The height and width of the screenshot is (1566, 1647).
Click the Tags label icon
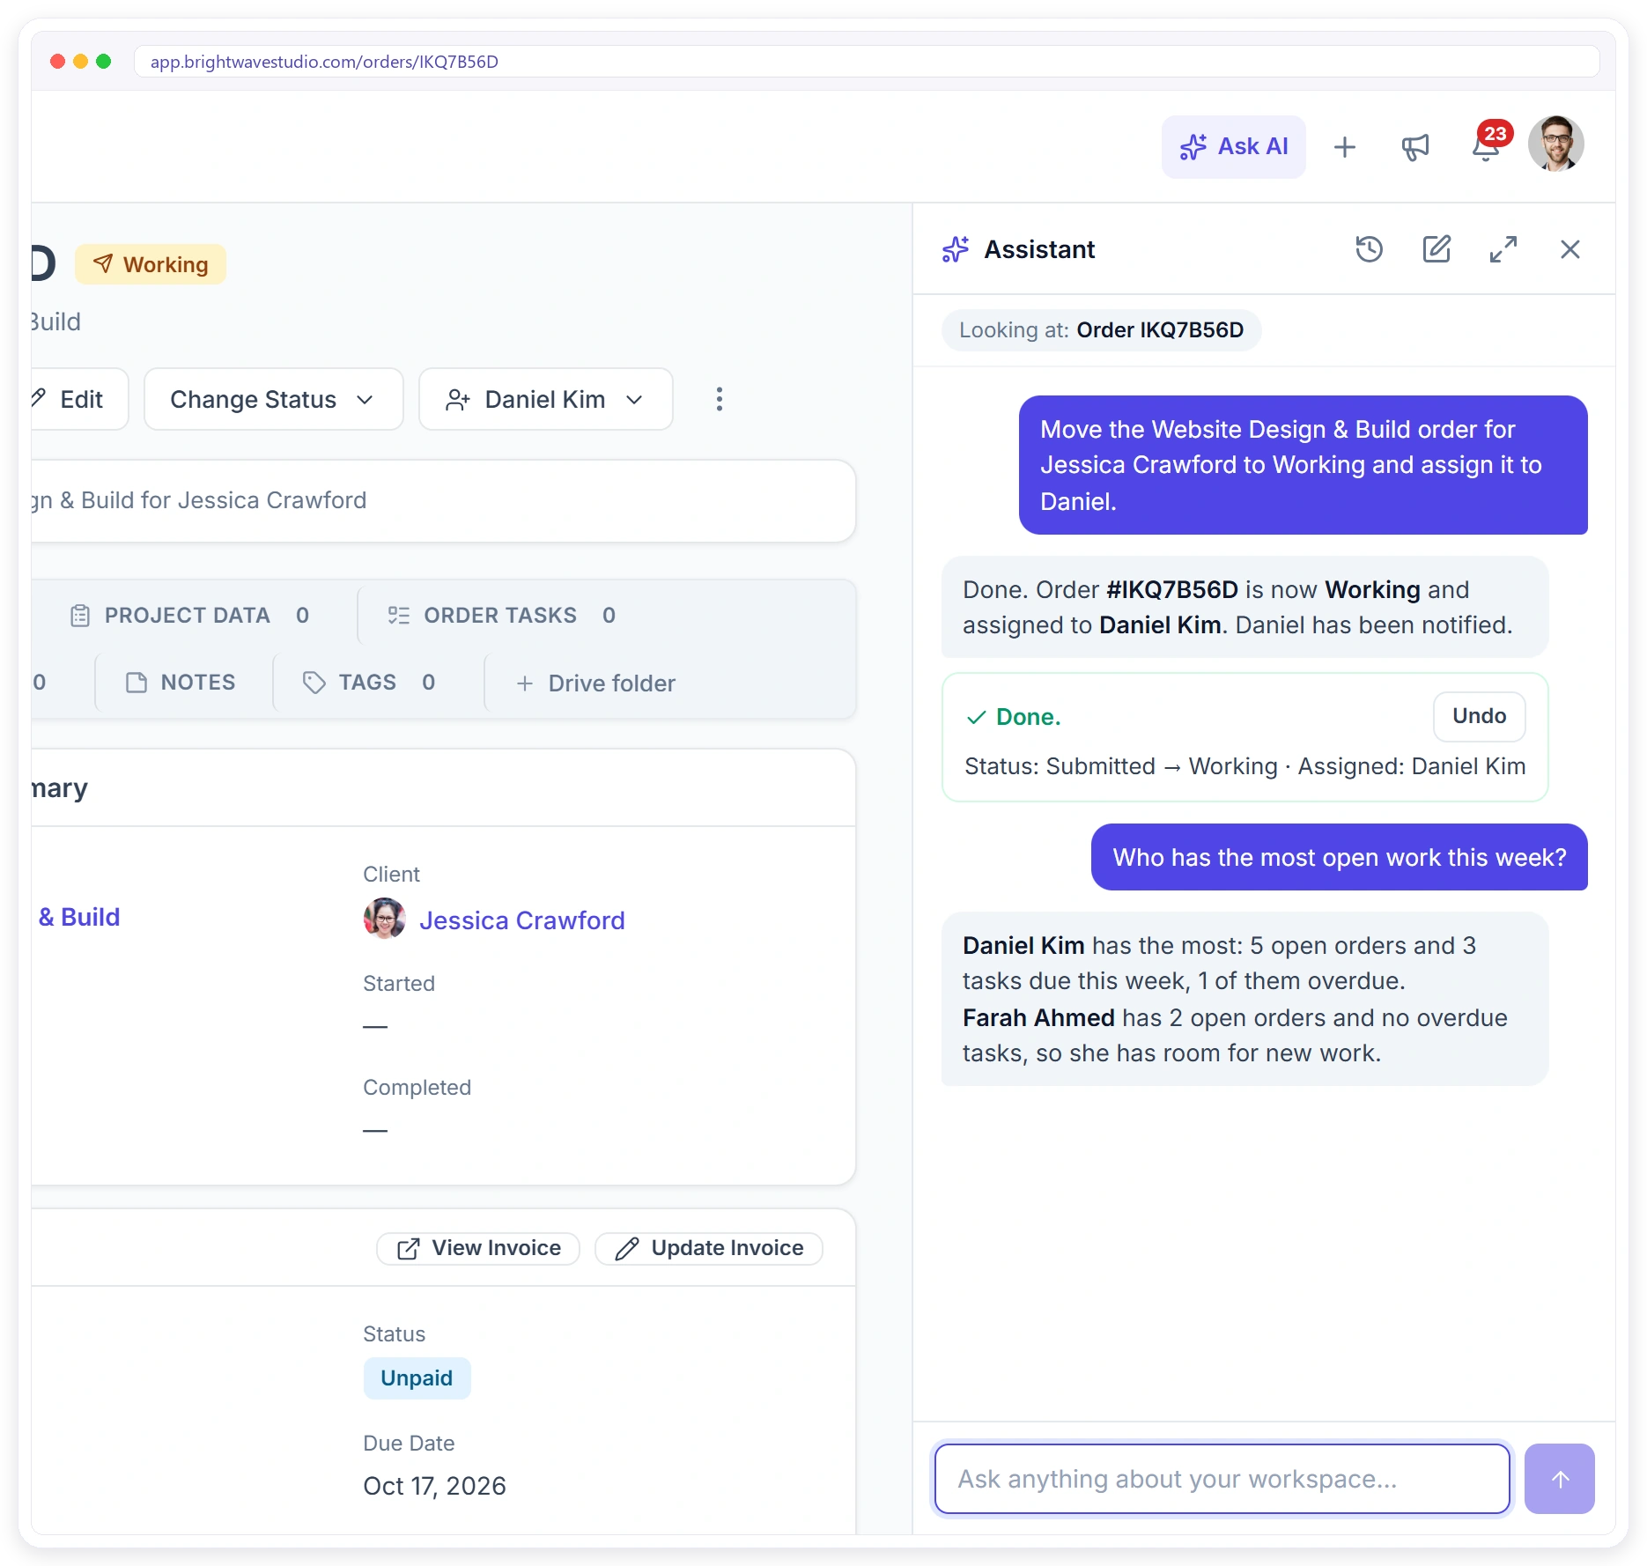click(x=314, y=683)
